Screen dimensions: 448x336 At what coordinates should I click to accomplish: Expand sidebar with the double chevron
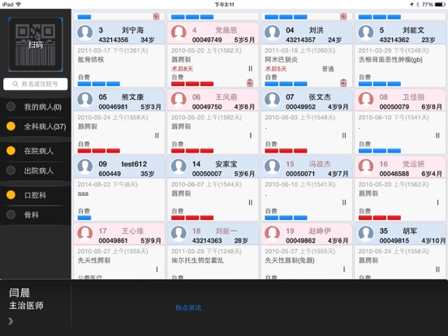pyautogui.click(x=11, y=321)
